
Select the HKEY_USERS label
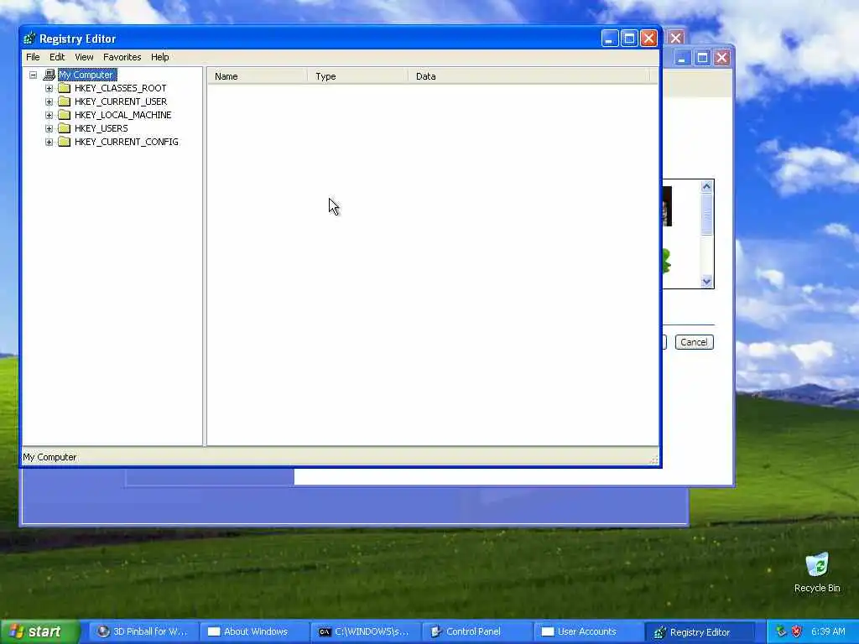(101, 128)
